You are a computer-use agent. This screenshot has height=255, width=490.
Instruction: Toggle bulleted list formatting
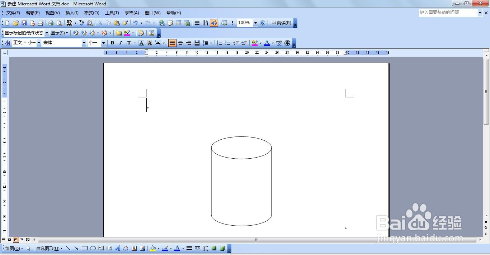228,43
